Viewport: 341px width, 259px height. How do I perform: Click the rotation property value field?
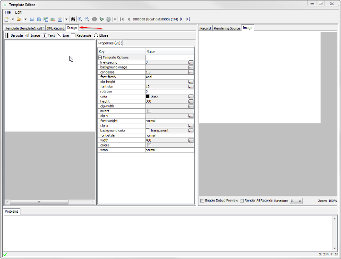170,92
